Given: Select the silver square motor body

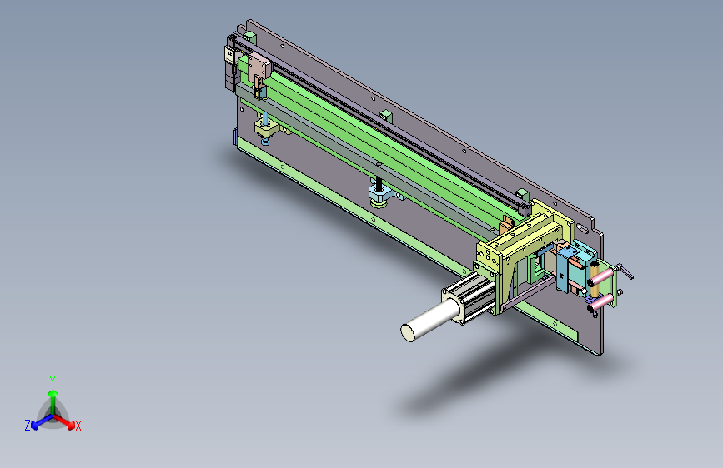Looking at the screenshot, I should coord(469,297).
